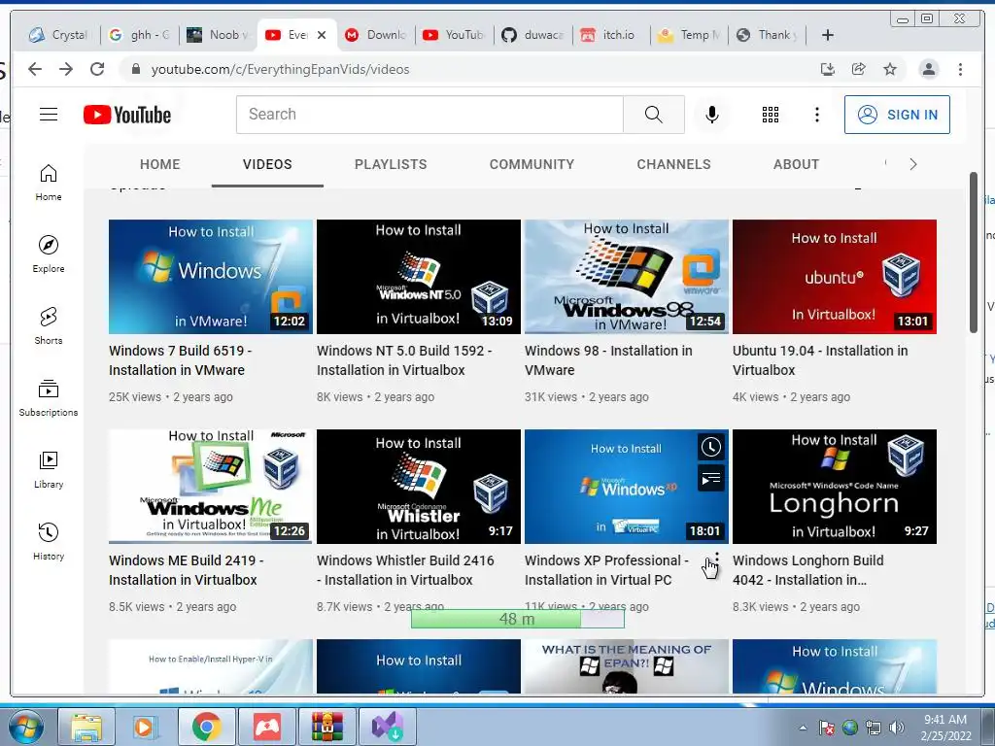
Task: Open the Chrome three-dot menu
Action: pyautogui.click(x=960, y=69)
